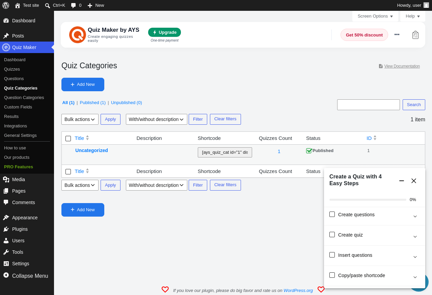The height and width of the screenshot is (295, 432).
Task: Click the Dashboard gauge icon in sidebar
Action: click(6, 21)
